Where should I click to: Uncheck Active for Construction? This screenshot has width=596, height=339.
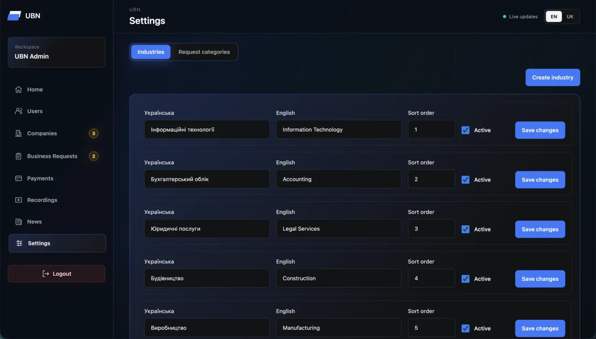pyautogui.click(x=466, y=279)
